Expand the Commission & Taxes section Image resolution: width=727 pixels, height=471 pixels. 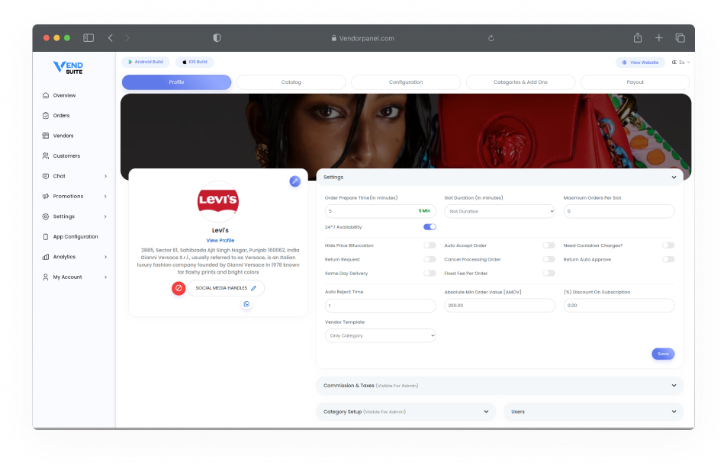pos(499,386)
